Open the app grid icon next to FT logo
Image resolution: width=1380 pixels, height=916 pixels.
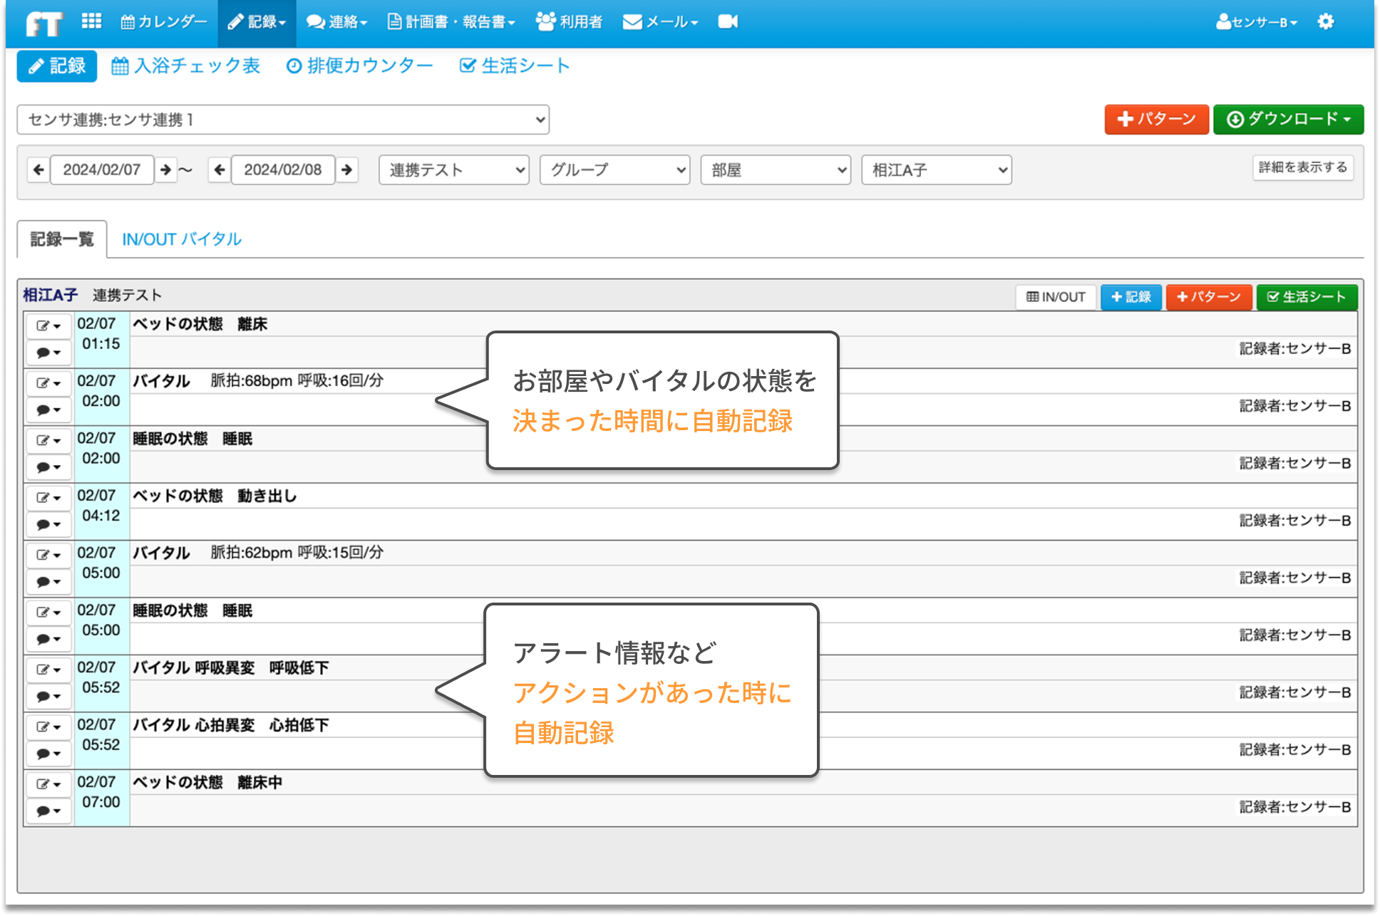tap(91, 21)
